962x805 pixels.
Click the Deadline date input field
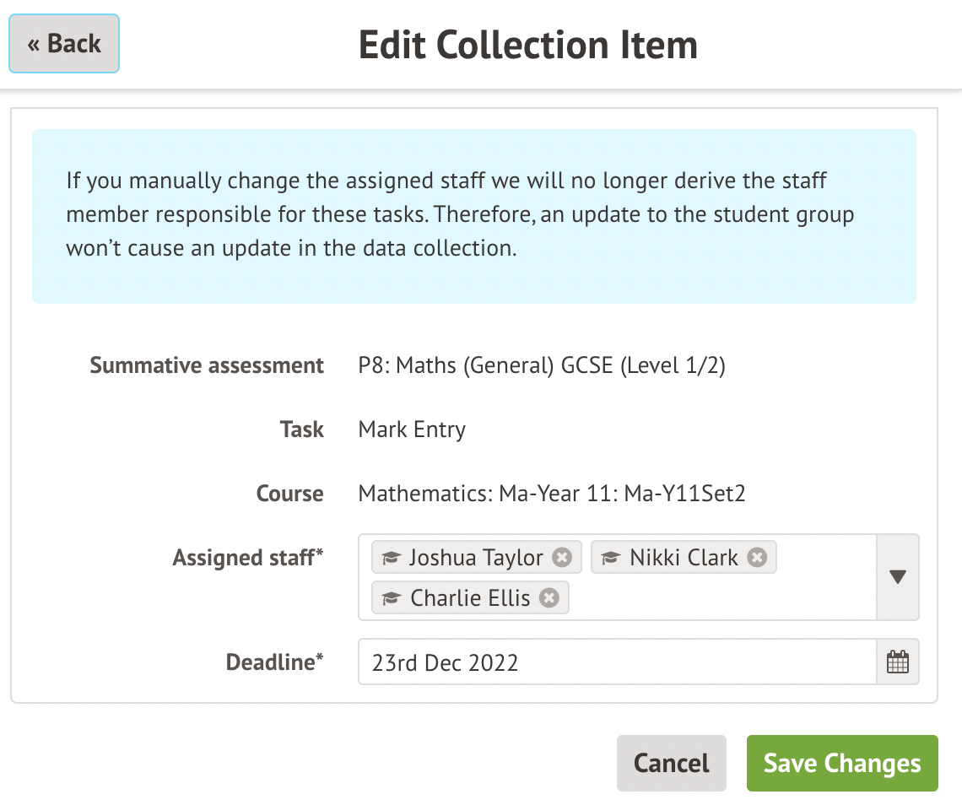coord(617,662)
